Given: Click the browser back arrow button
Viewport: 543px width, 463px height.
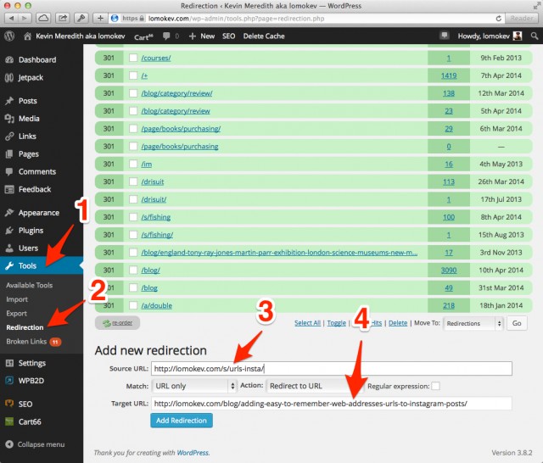Looking at the screenshot, I should [11, 18].
